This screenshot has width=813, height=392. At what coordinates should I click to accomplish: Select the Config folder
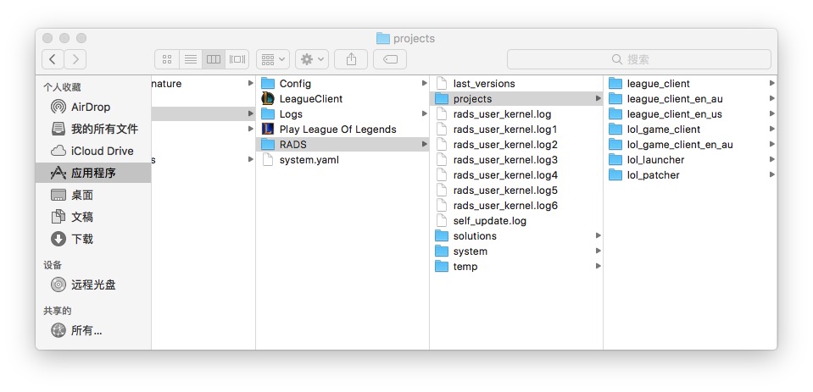342,83
